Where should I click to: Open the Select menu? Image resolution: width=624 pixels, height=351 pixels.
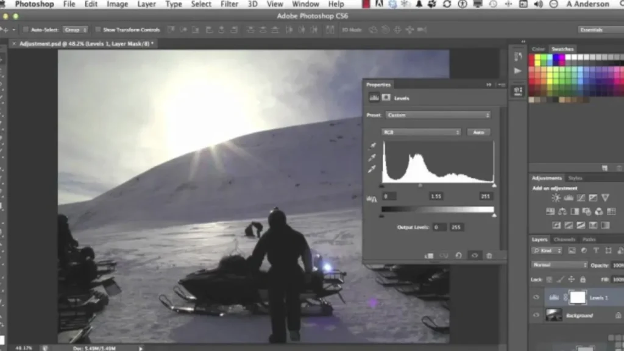click(201, 4)
